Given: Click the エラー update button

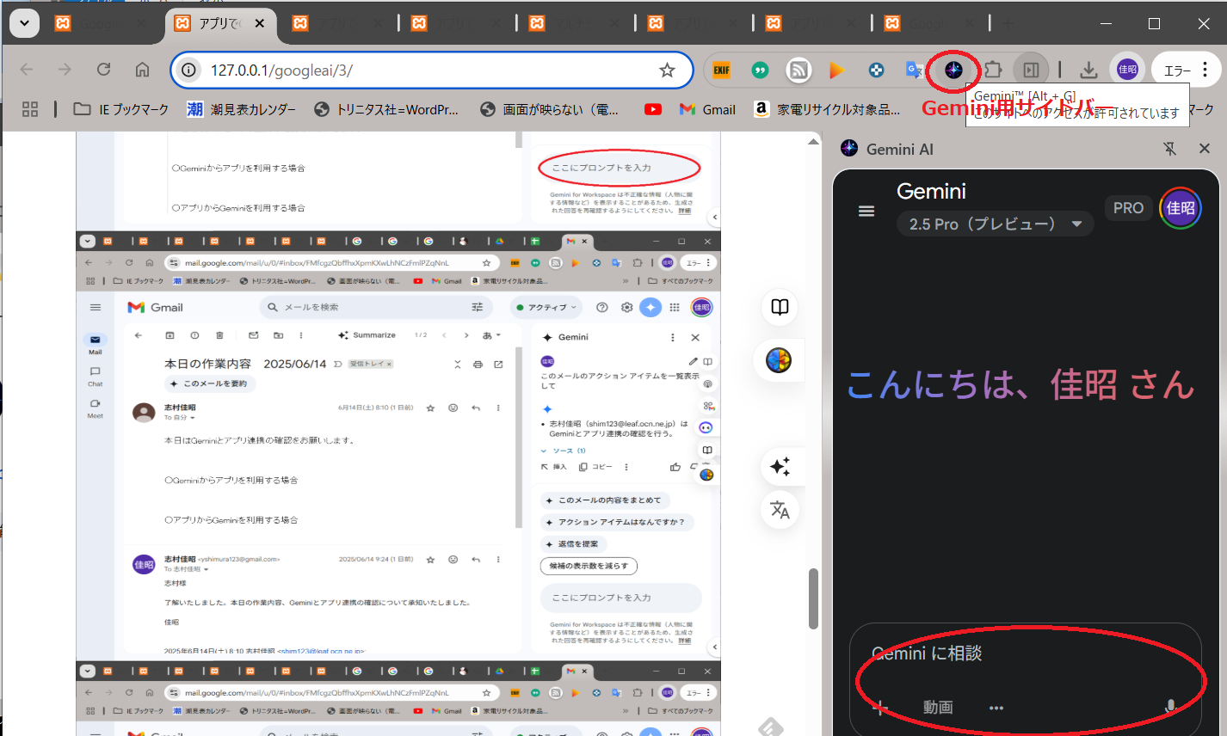Looking at the screenshot, I should tap(1177, 71).
